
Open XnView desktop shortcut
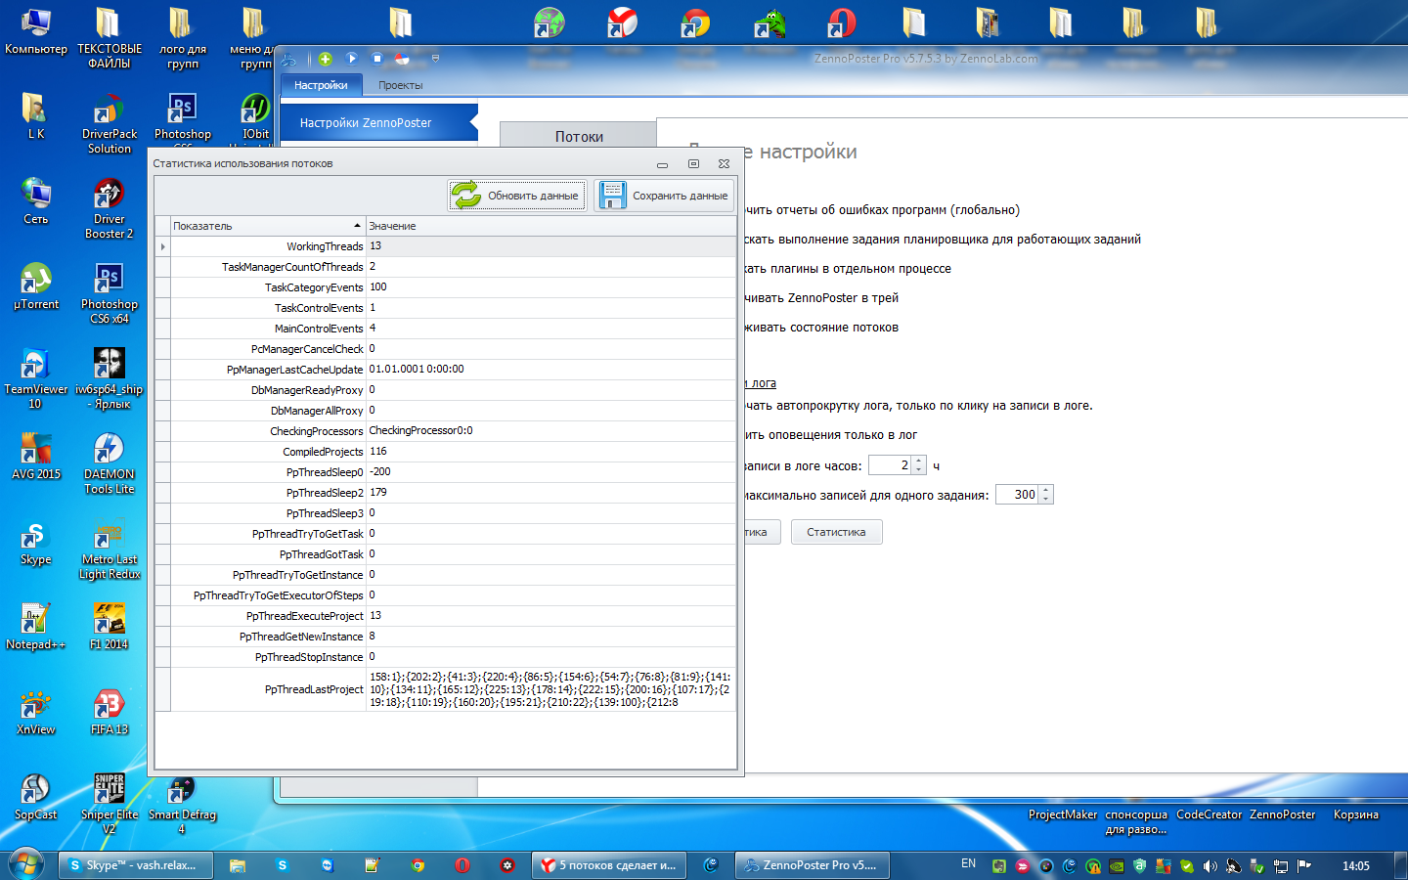[36, 712]
